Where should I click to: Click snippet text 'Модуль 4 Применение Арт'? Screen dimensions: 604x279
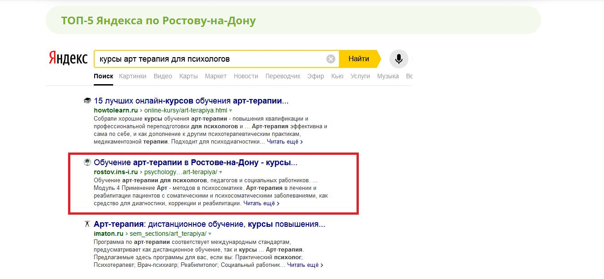pos(129,188)
